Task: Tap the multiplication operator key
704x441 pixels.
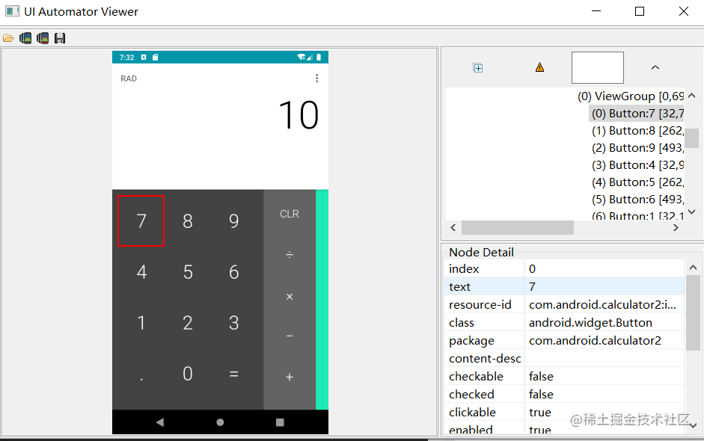Action: point(290,297)
